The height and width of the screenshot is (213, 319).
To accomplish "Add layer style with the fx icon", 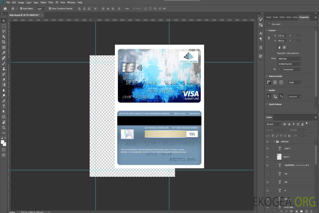I will point(287,211).
